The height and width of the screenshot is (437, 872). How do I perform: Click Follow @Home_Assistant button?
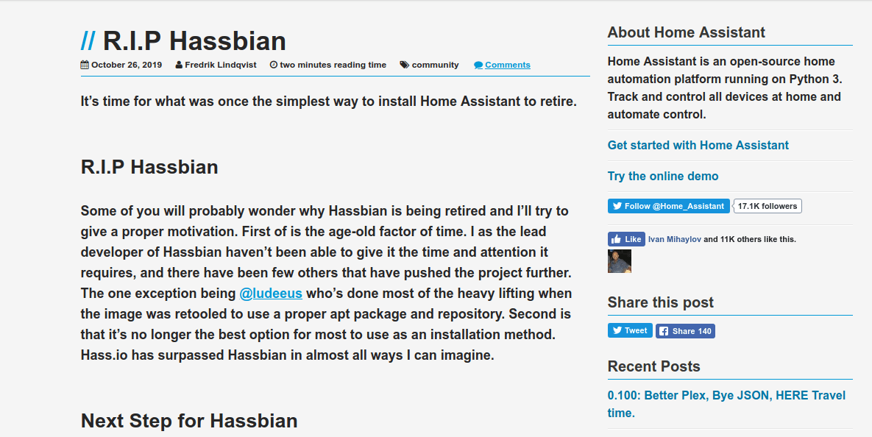coord(668,206)
